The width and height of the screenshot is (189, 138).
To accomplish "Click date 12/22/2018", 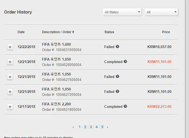I will point(26,47).
